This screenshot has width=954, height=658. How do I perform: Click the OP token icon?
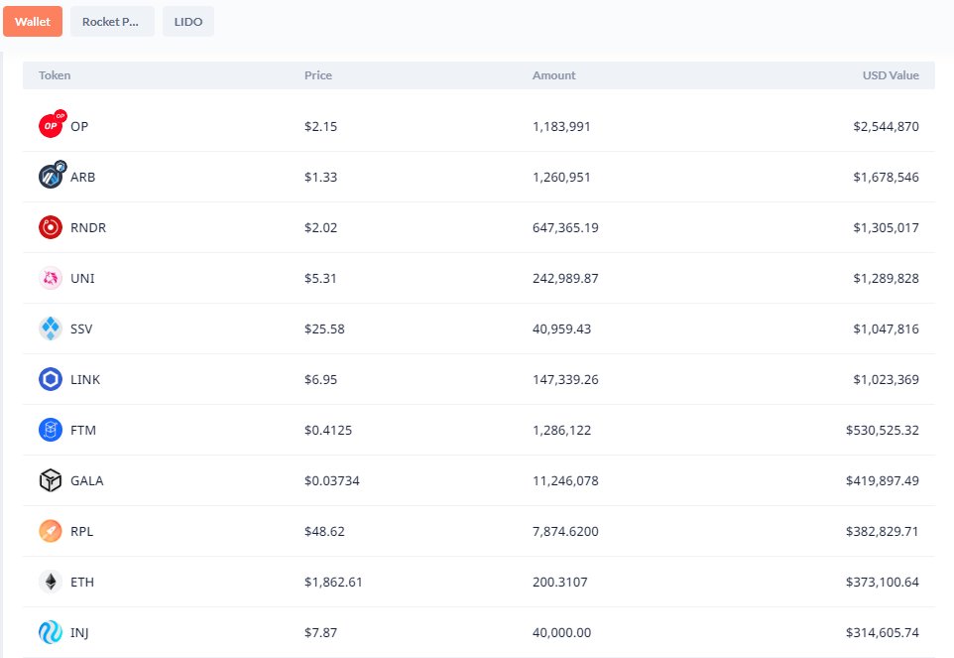coord(52,125)
